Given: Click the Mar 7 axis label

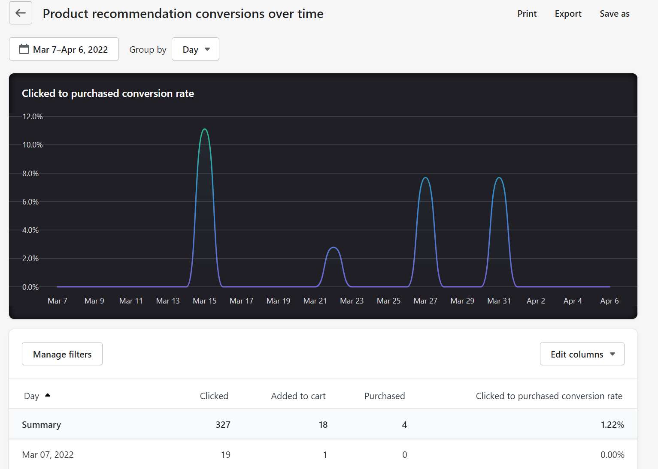Looking at the screenshot, I should 58,301.
